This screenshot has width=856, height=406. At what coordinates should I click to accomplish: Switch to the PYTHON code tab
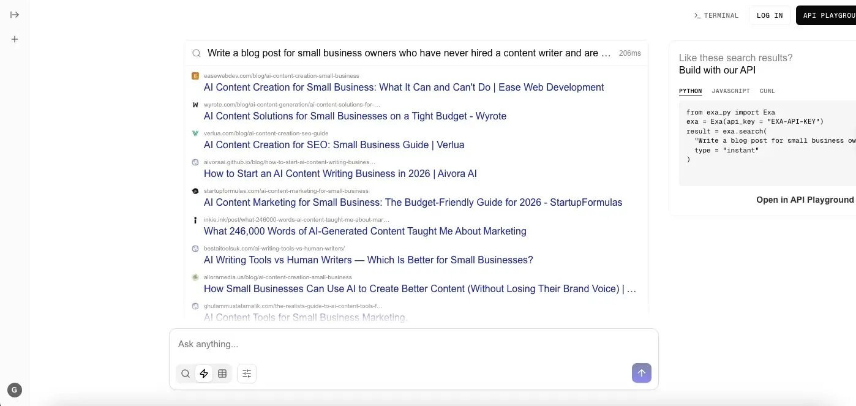pyautogui.click(x=691, y=91)
